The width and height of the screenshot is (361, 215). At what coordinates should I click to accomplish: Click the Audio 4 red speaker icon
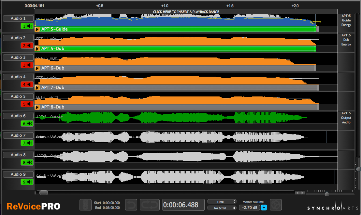coord(27,84)
